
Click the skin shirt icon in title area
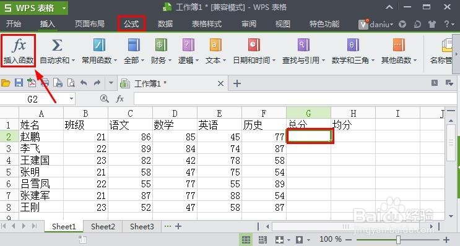432,24
